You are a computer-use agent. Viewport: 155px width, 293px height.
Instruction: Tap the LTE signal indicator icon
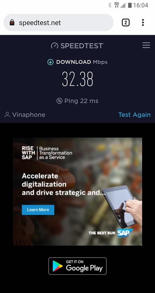click(117, 5)
